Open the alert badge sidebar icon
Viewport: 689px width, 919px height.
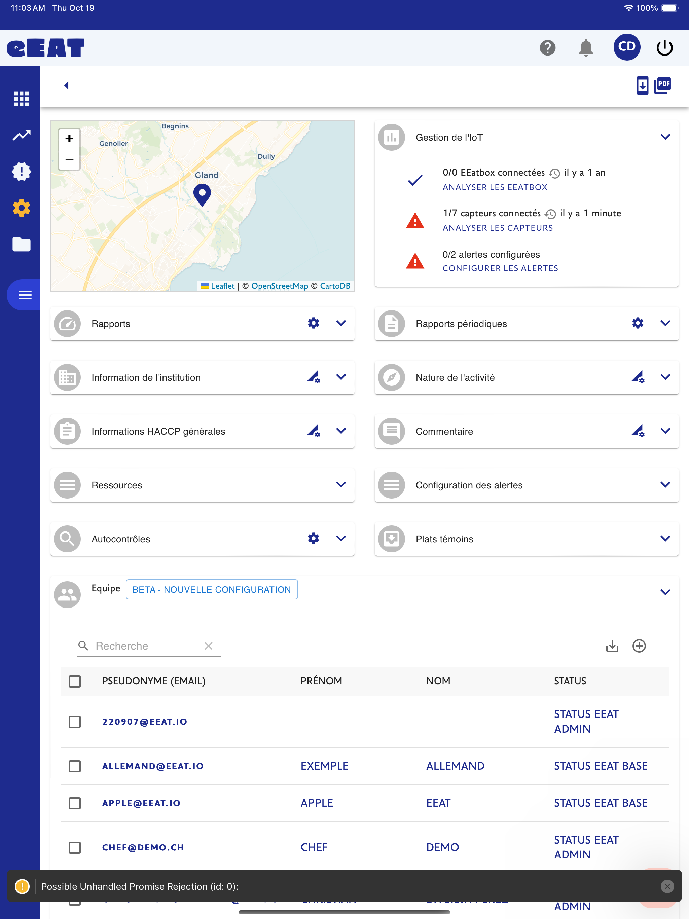pos(21,171)
